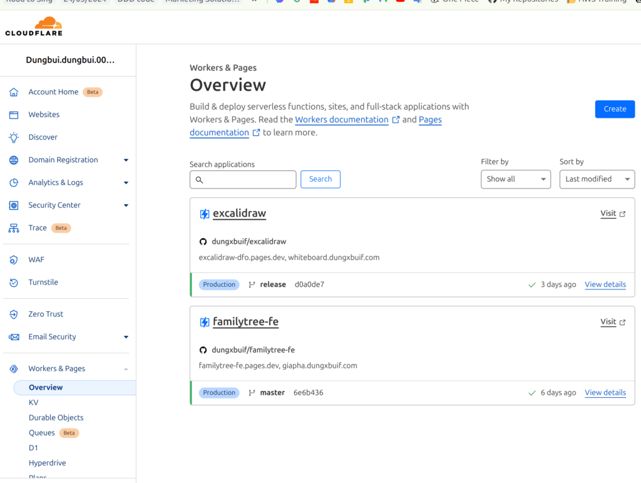Click the familytree-fe Pages lightning icon
Screen dimensions: 641x483
point(205,322)
